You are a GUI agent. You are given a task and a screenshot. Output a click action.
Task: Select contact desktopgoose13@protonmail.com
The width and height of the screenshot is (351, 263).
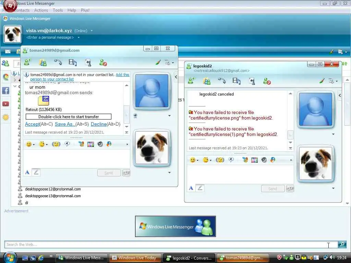[53, 196]
